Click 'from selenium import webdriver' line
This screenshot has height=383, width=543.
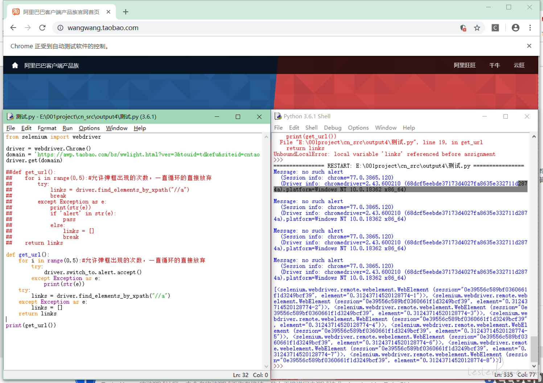(53, 137)
